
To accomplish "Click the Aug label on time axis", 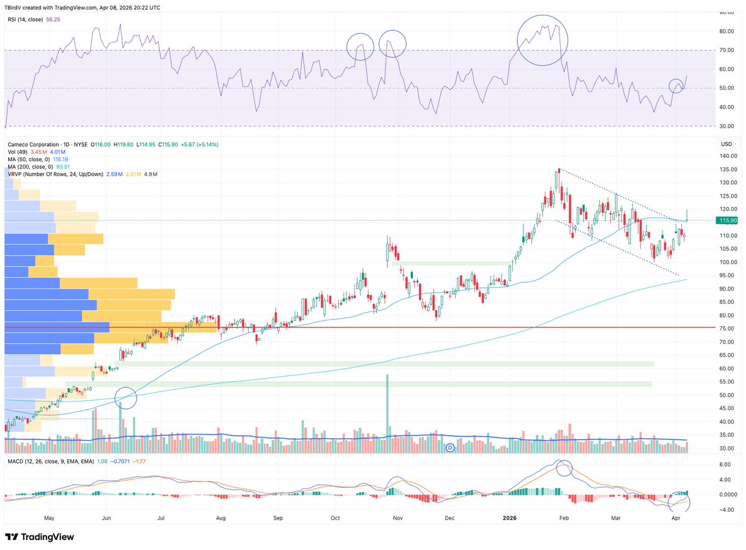I will pos(221,518).
